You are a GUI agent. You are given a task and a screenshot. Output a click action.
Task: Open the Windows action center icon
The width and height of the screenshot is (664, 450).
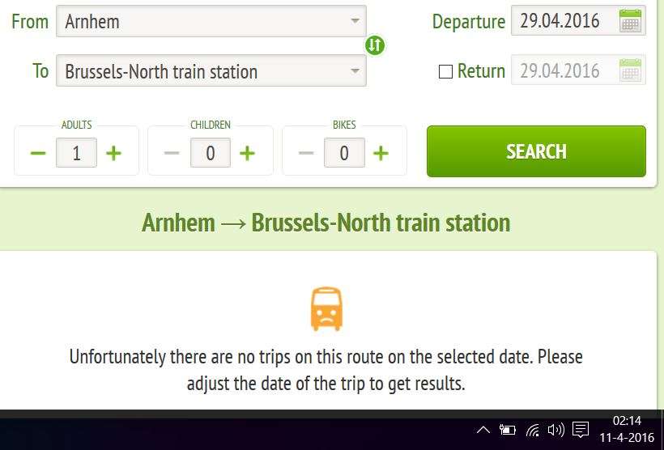pyautogui.click(x=581, y=430)
